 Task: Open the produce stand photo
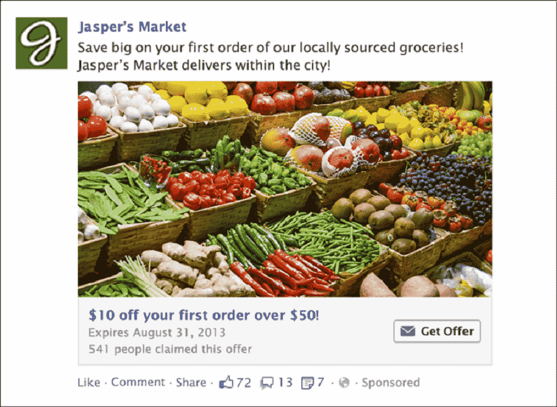[285, 189]
